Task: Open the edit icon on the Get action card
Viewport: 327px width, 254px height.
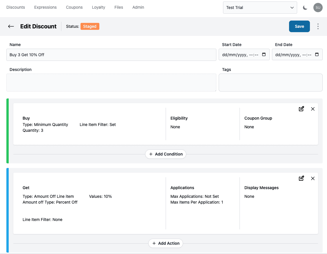Action: click(301, 178)
